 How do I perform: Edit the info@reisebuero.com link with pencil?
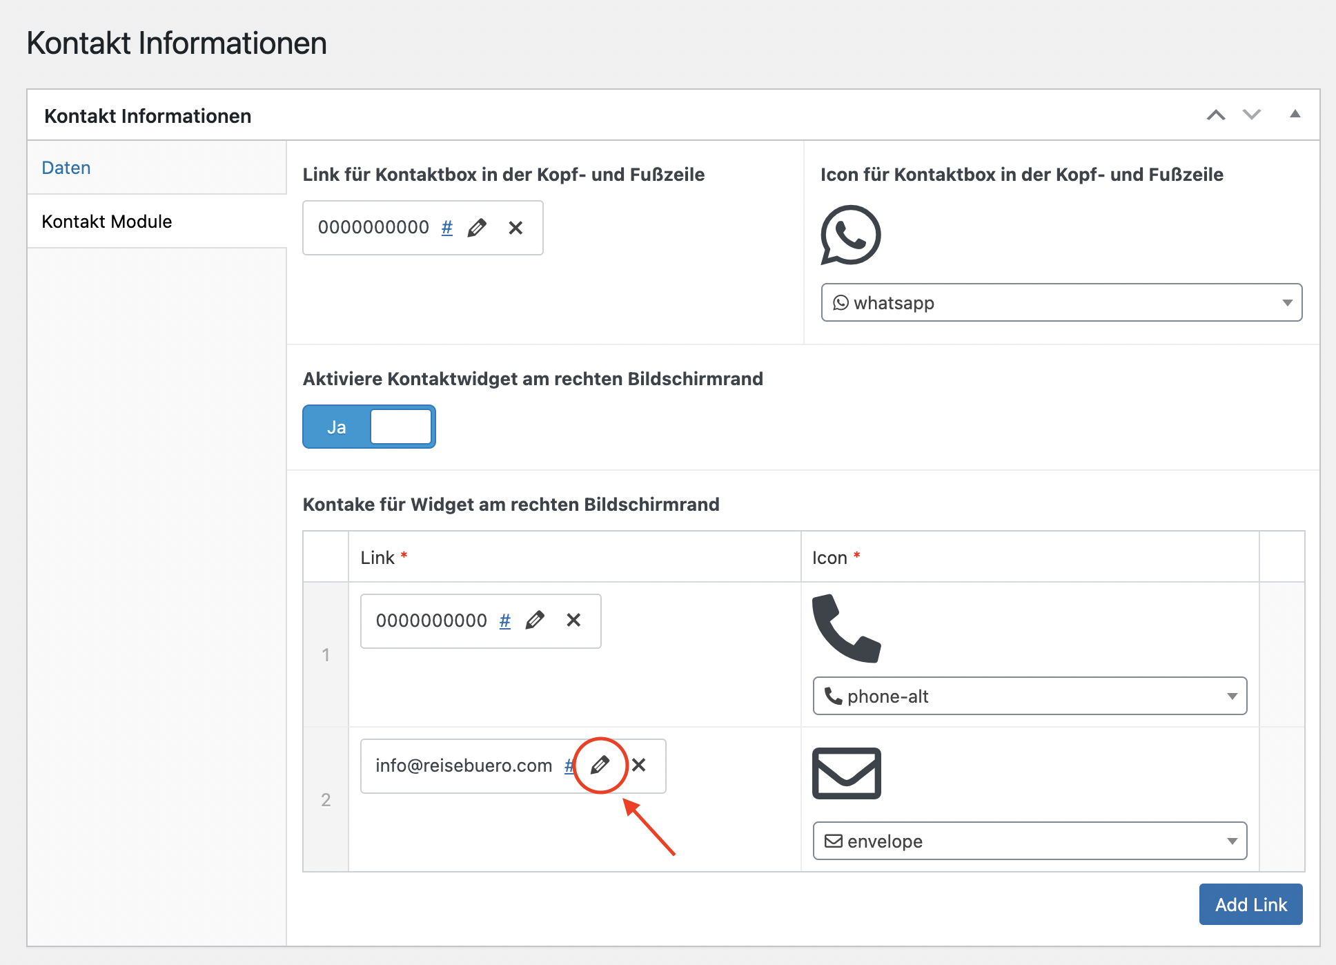[x=600, y=765]
